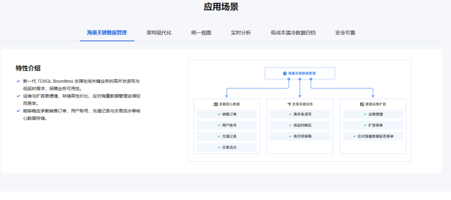The height and width of the screenshot is (200, 451).
Task: Click the blue checkmark before 新一代 TDSQL Boundless
Action: (18, 81)
